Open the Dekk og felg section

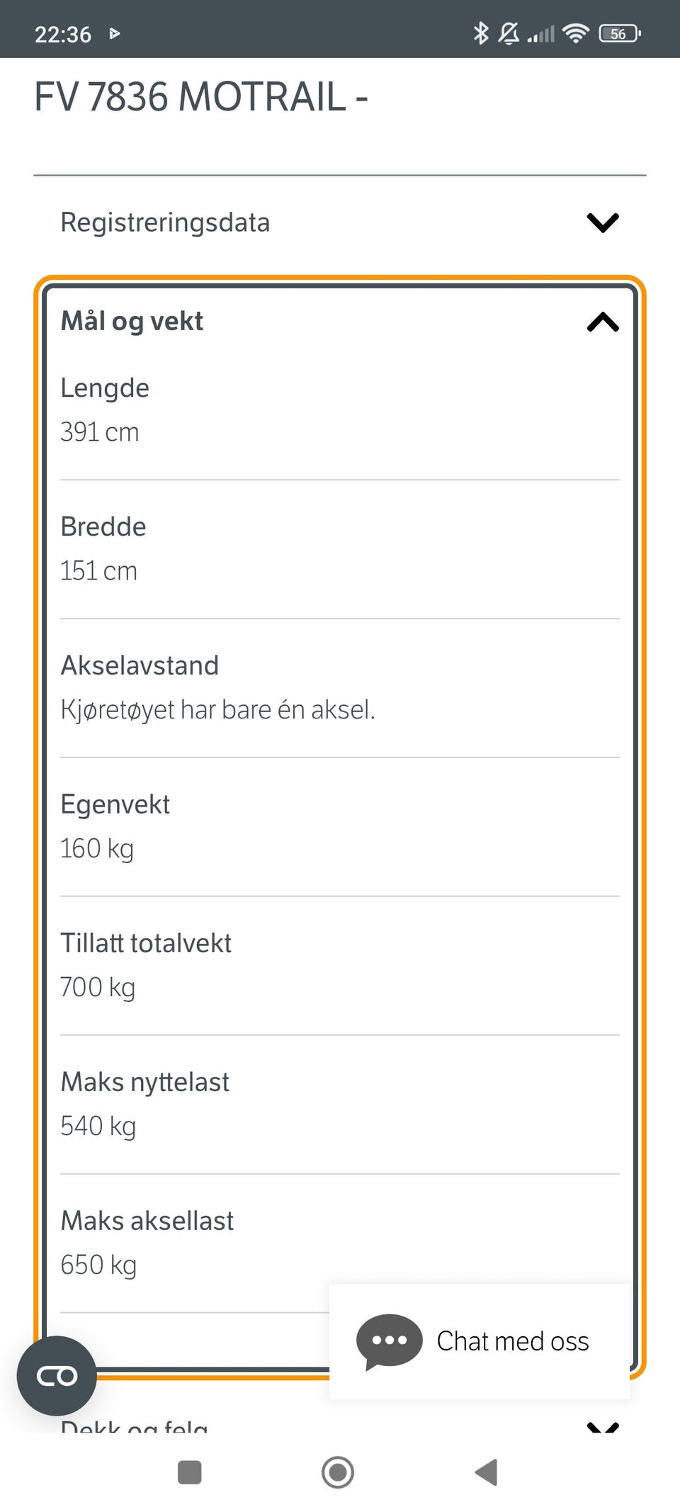(x=135, y=1426)
